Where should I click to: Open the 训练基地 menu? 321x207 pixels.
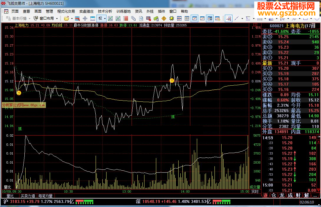pos(124,11)
